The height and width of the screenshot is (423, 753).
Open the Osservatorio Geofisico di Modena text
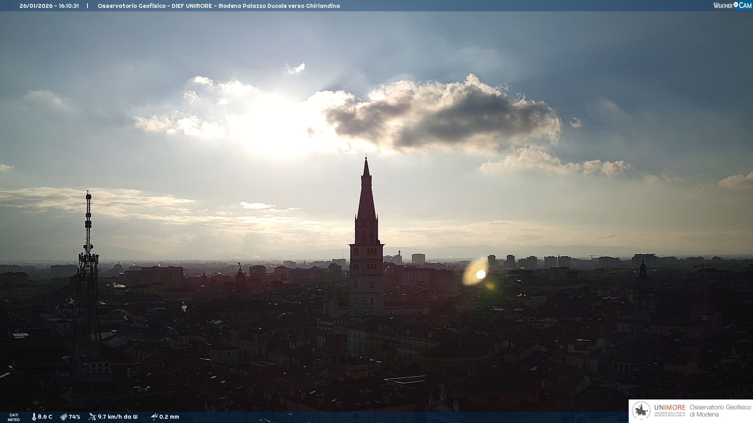point(720,410)
